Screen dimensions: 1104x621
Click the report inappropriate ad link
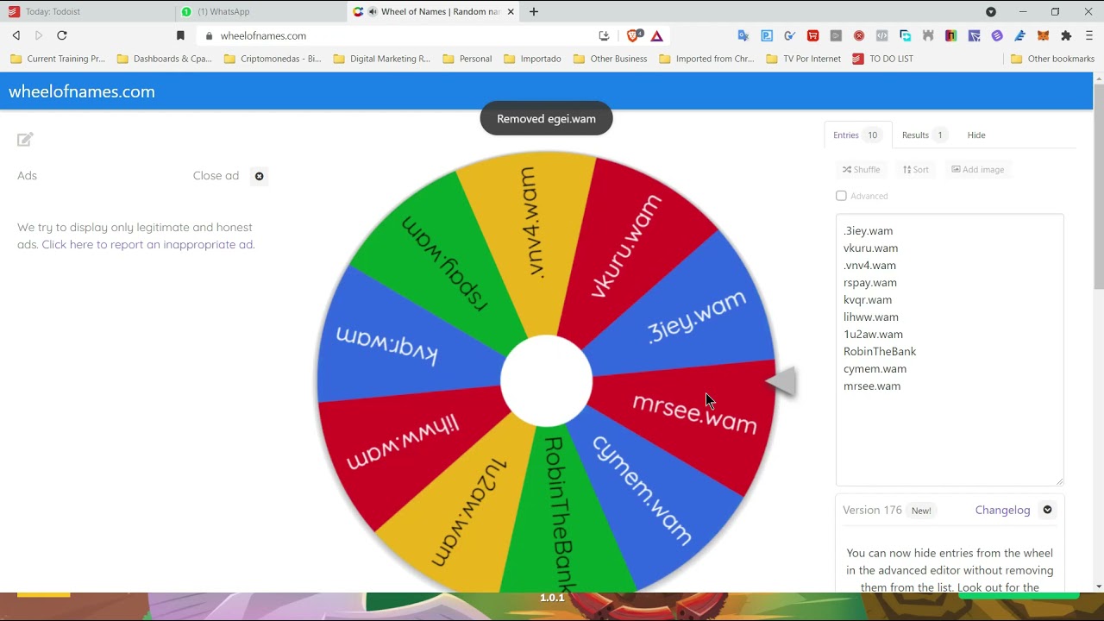[x=148, y=244]
